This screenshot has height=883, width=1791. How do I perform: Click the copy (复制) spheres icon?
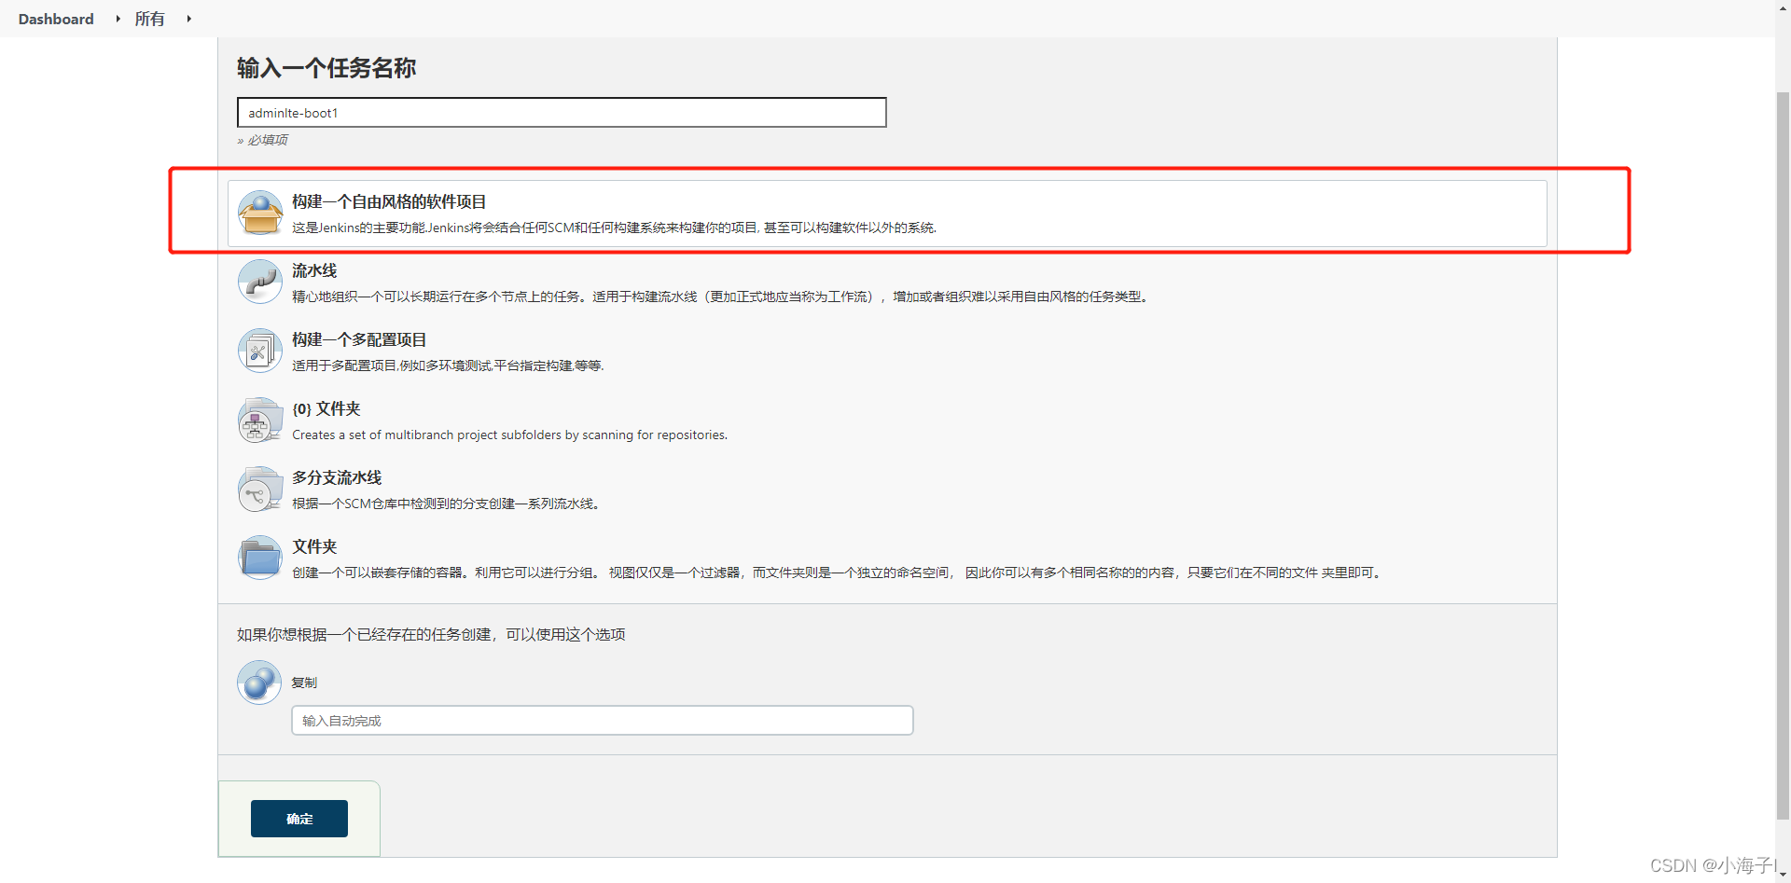(259, 683)
